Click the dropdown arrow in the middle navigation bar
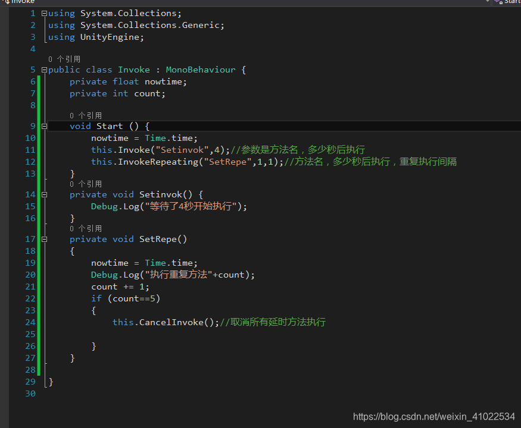 coord(487,2)
